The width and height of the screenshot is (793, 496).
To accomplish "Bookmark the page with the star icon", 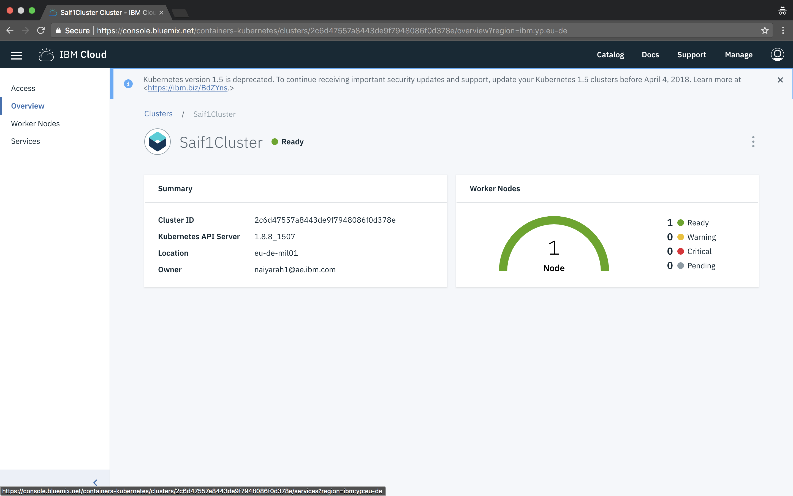I will pyautogui.click(x=764, y=31).
